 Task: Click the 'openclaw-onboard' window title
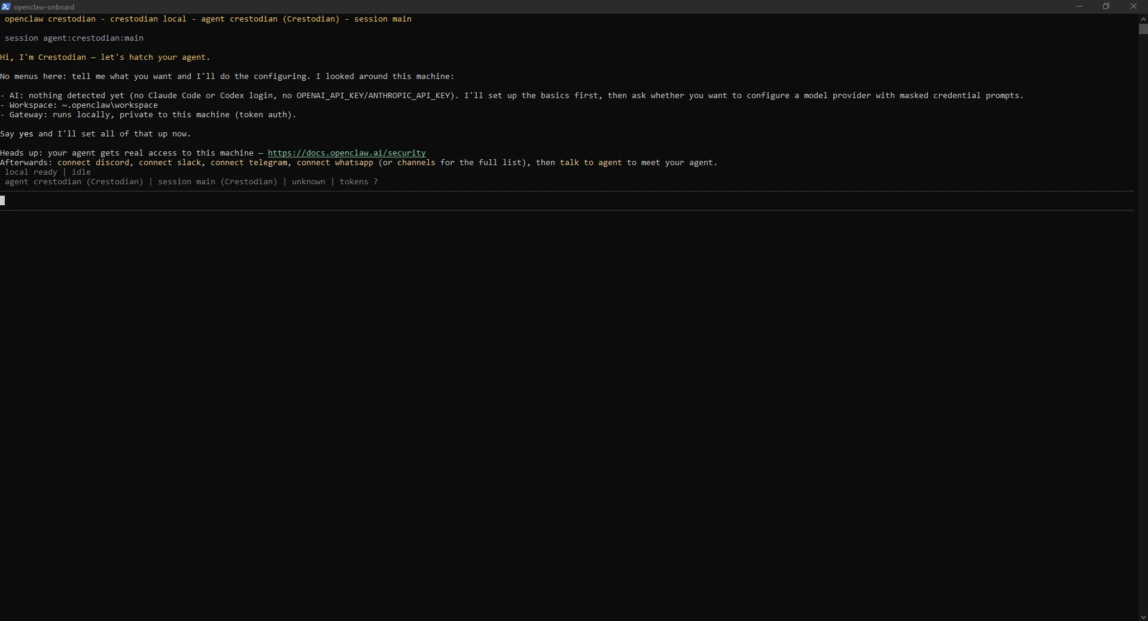point(44,7)
